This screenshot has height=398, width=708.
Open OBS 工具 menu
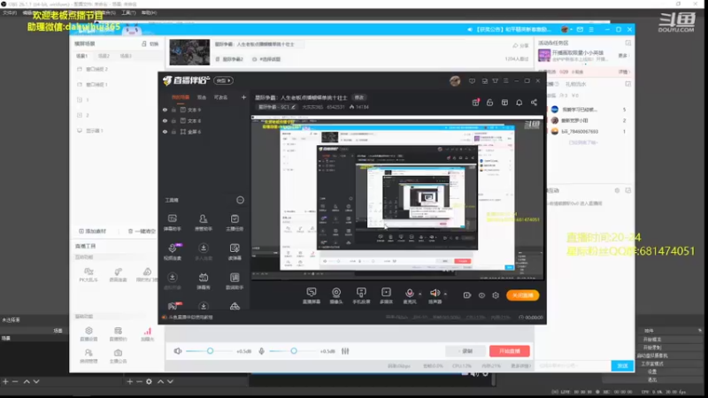coord(128,12)
